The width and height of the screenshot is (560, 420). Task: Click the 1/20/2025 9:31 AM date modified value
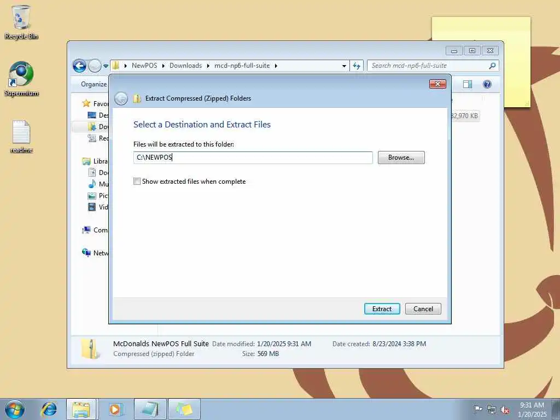[x=284, y=344]
